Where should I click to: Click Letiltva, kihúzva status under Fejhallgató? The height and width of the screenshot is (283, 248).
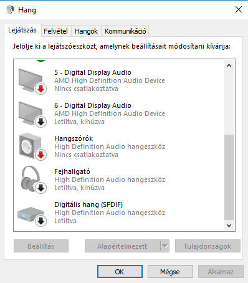pos(79,188)
